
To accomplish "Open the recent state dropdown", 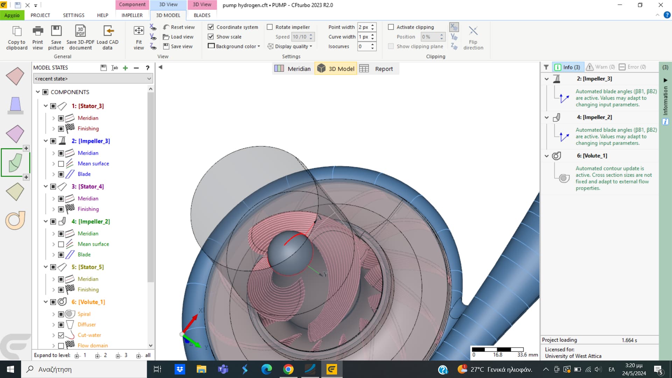I will [x=149, y=79].
